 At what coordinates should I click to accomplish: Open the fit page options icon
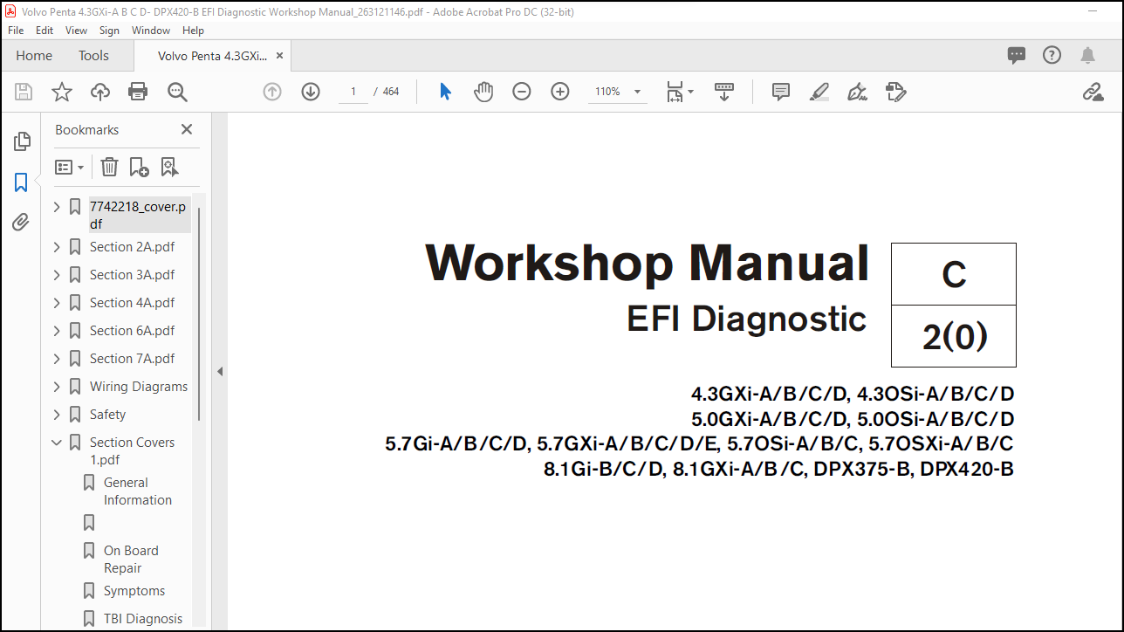[680, 92]
